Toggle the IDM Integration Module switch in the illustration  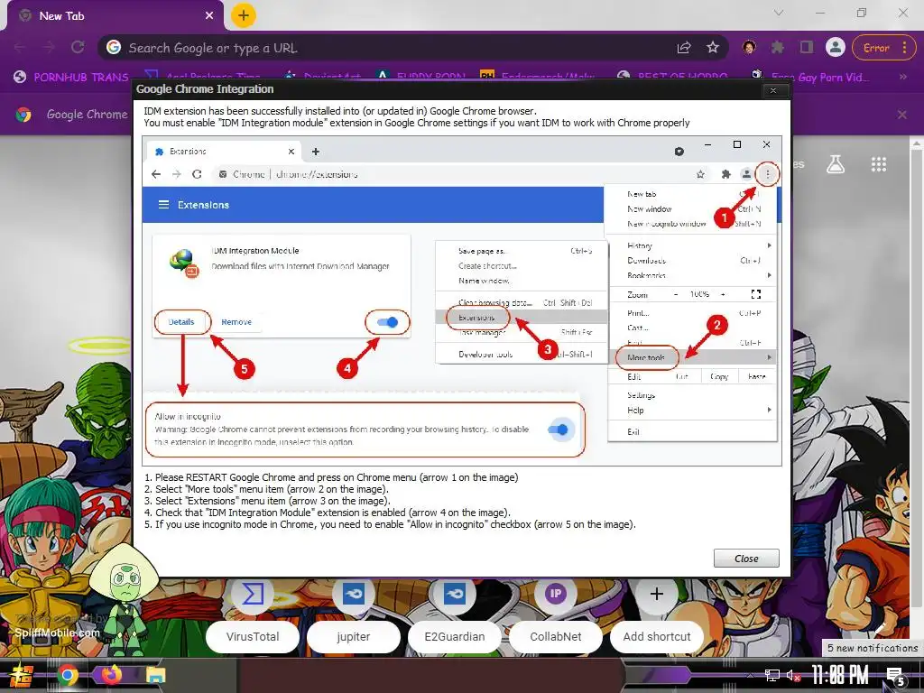387,322
